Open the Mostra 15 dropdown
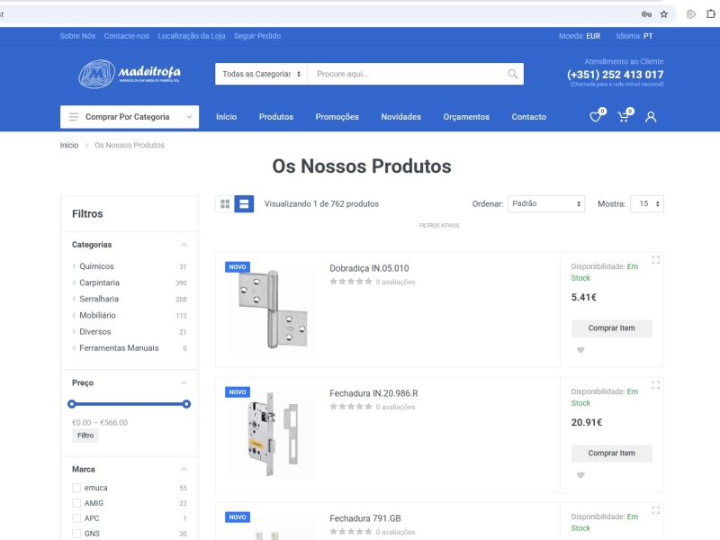The height and width of the screenshot is (540, 720). point(647,204)
